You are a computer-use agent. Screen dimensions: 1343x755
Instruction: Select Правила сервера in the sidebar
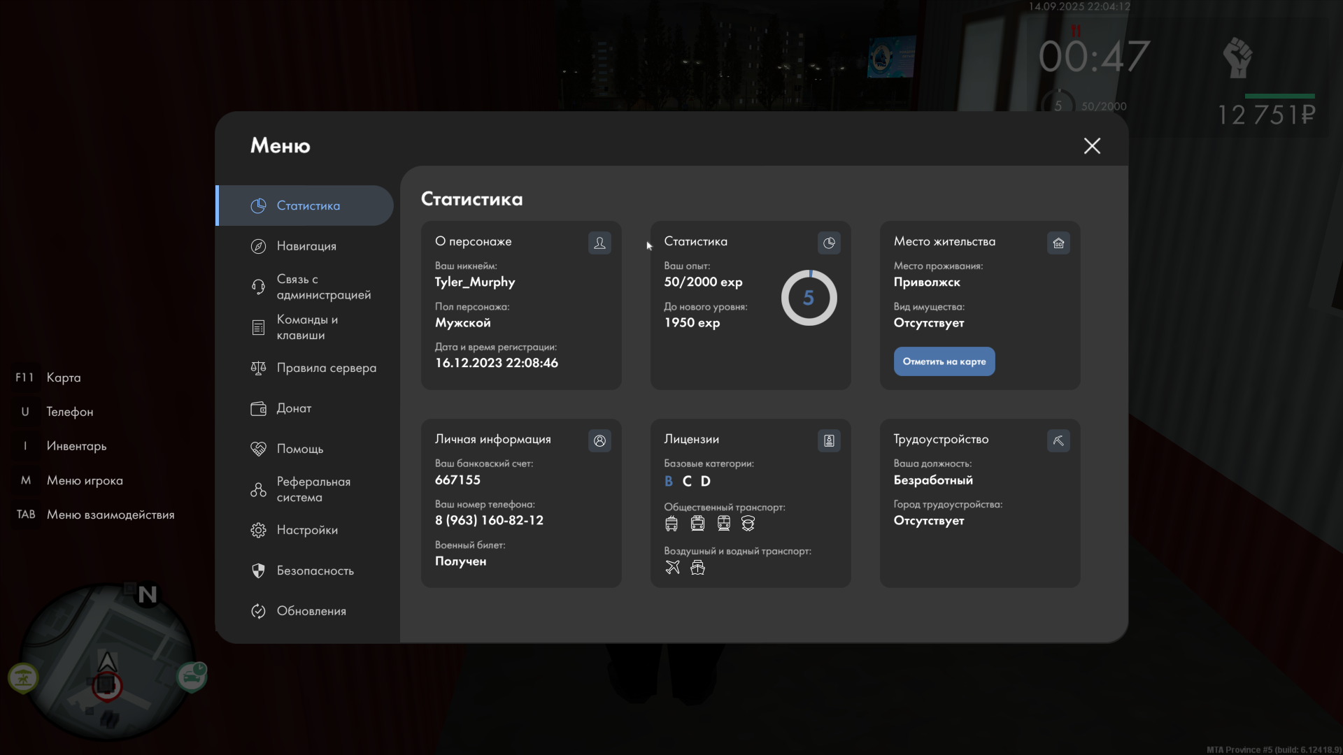pyautogui.click(x=326, y=368)
